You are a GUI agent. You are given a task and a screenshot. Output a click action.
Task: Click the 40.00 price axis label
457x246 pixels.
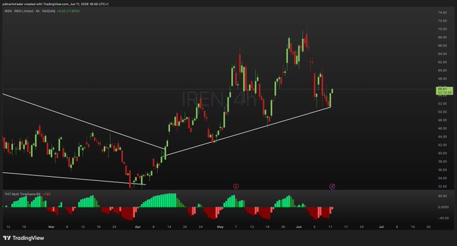[x=442, y=153]
